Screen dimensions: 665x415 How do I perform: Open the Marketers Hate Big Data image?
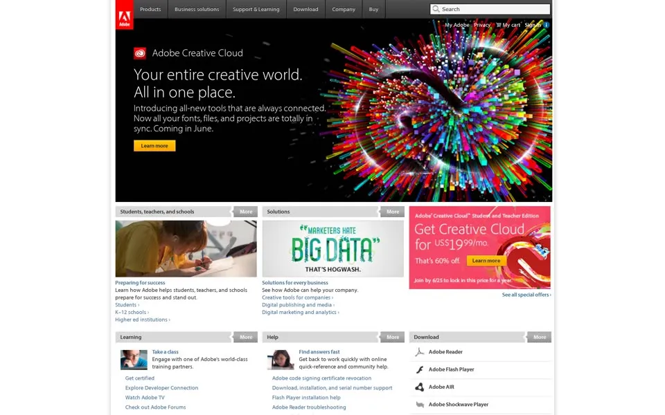[x=333, y=248]
